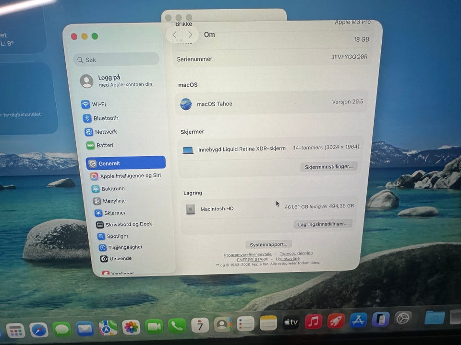
Task: Open the Typegodkjenning link
Action: pyautogui.click(x=296, y=253)
